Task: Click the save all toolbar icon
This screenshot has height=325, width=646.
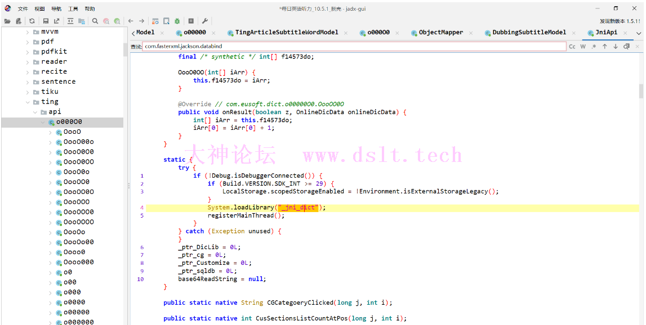Action: click(x=46, y=21)
